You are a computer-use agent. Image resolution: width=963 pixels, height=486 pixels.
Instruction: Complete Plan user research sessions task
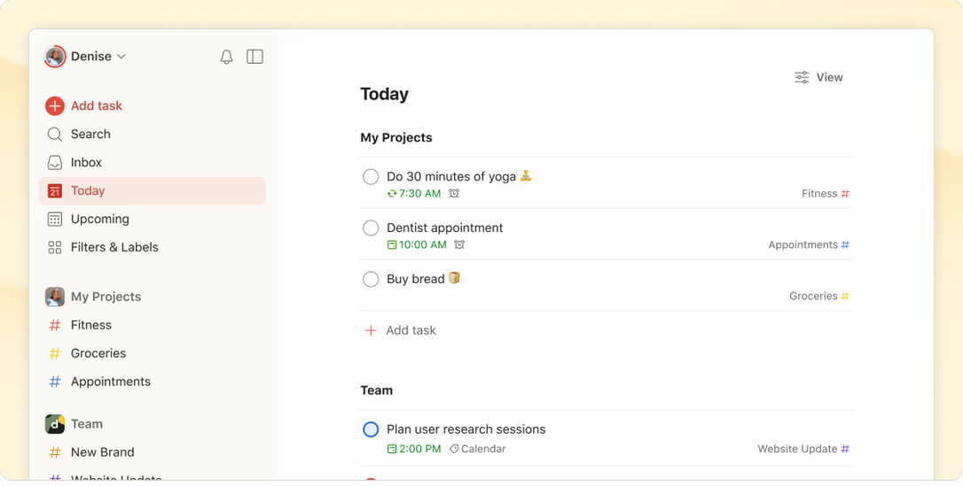(371, 429)
